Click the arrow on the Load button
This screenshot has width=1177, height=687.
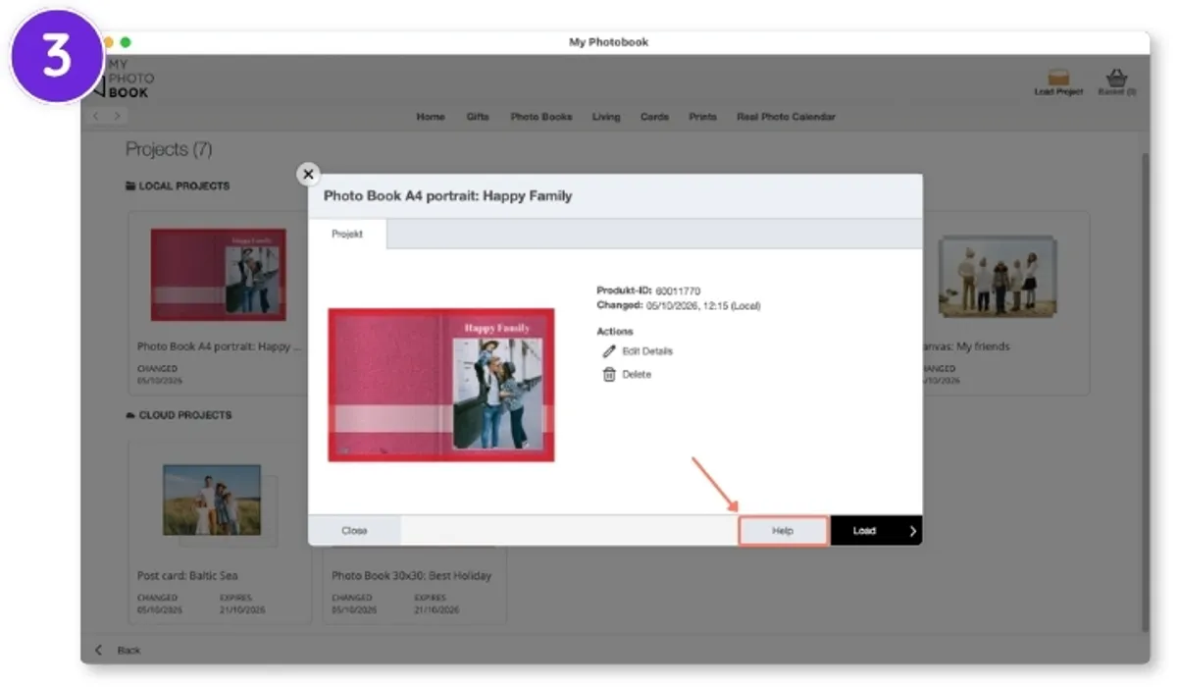[912, 531]
